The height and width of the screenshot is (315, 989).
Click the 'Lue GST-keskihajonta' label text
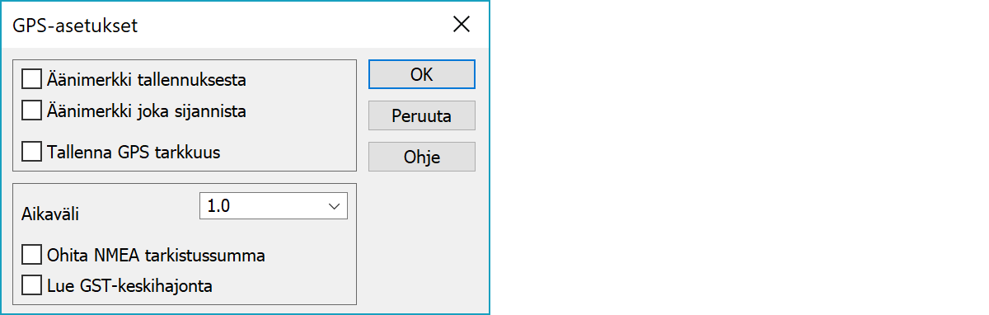coord(129,285)
